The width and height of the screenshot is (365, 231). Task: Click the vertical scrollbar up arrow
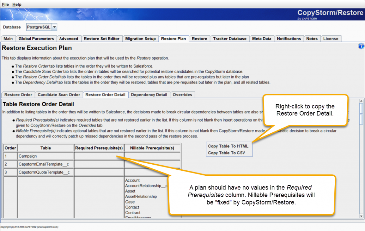point(361,101)
